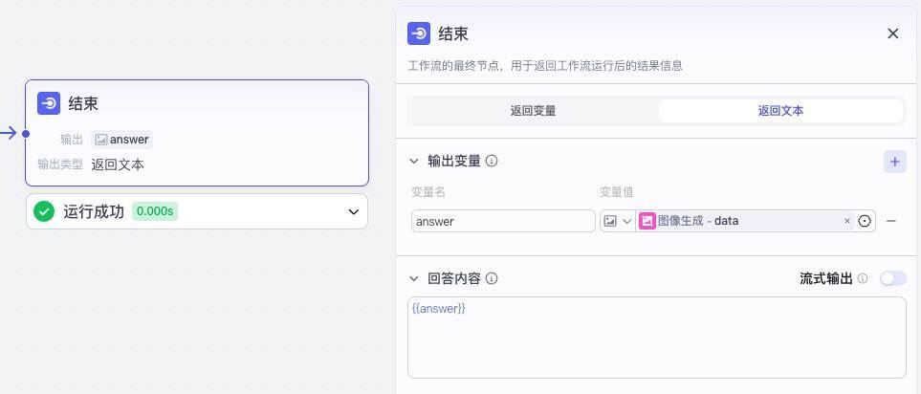Viewport: 921px width, 394px height.
Task: Click the answer image tag on the node
Action: coord(122,140)
